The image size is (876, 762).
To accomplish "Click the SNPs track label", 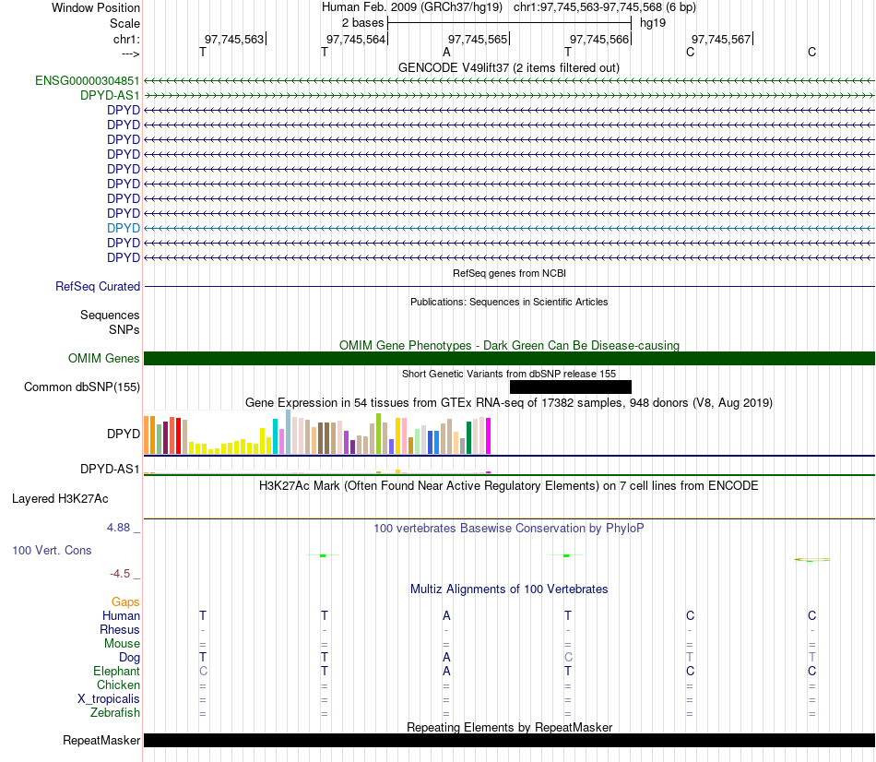I will click(x=124, y=330).
